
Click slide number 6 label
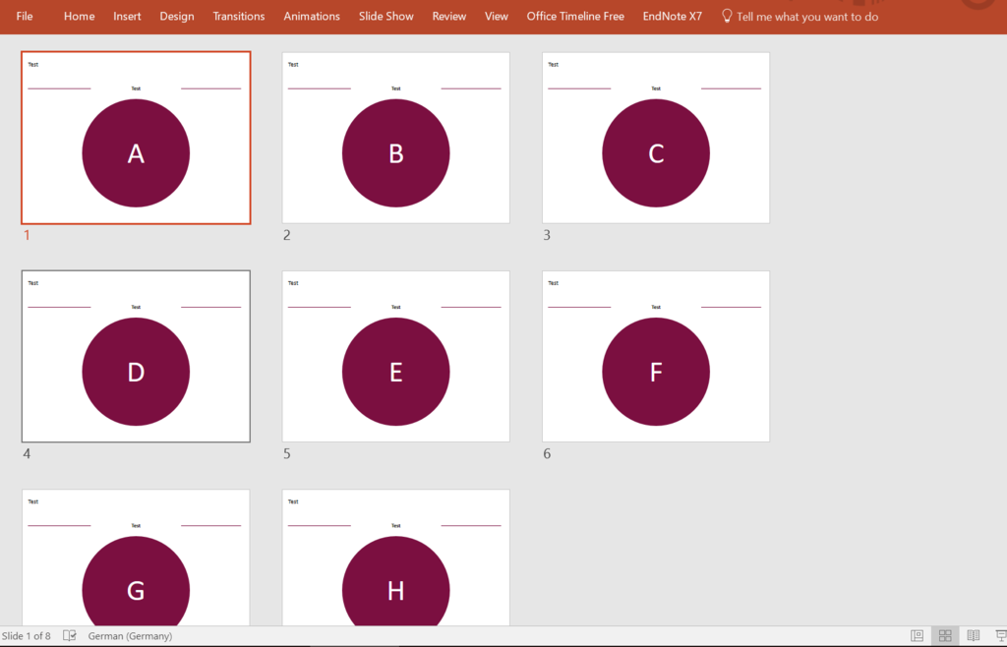(x=547, y=454)
